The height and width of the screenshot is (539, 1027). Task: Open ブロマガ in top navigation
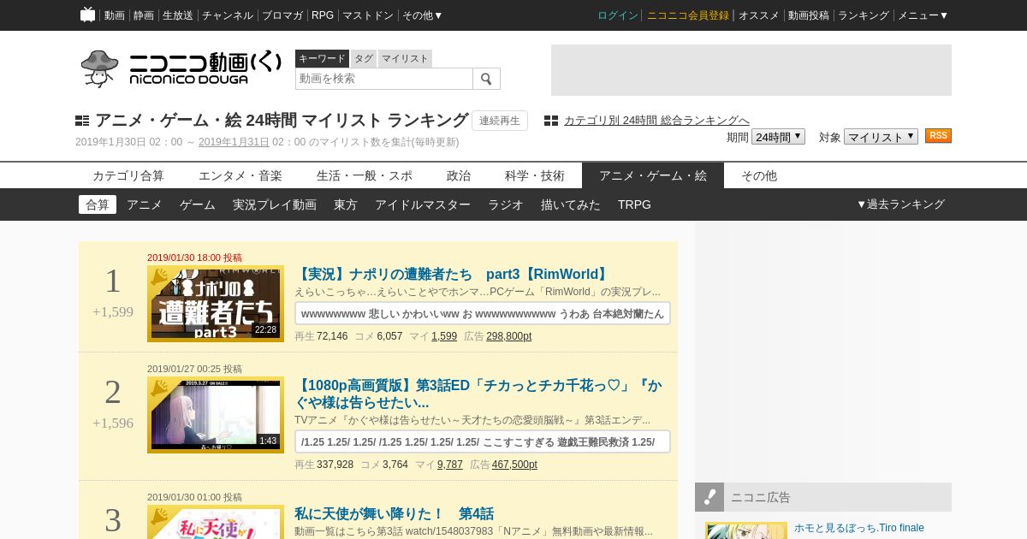click(x=282, y=15)
